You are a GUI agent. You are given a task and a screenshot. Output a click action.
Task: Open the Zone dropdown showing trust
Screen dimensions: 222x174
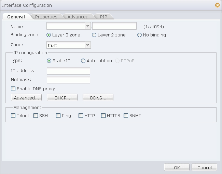(x=88, y=45)
